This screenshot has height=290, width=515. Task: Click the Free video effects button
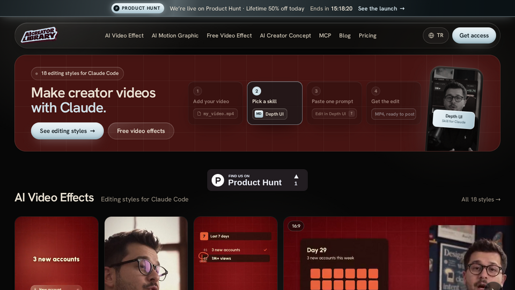point(141,131)
